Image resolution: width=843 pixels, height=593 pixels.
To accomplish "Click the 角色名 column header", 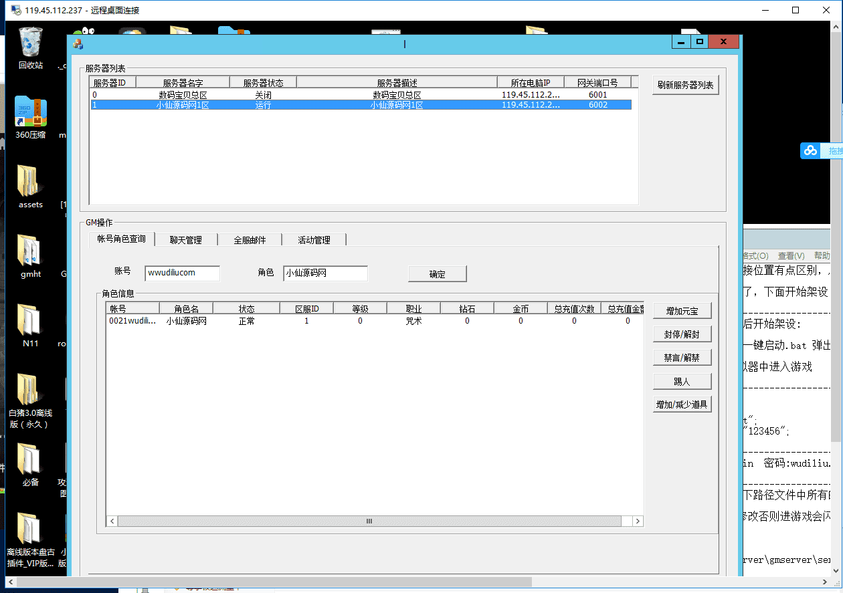I will [x=186, y=309].
